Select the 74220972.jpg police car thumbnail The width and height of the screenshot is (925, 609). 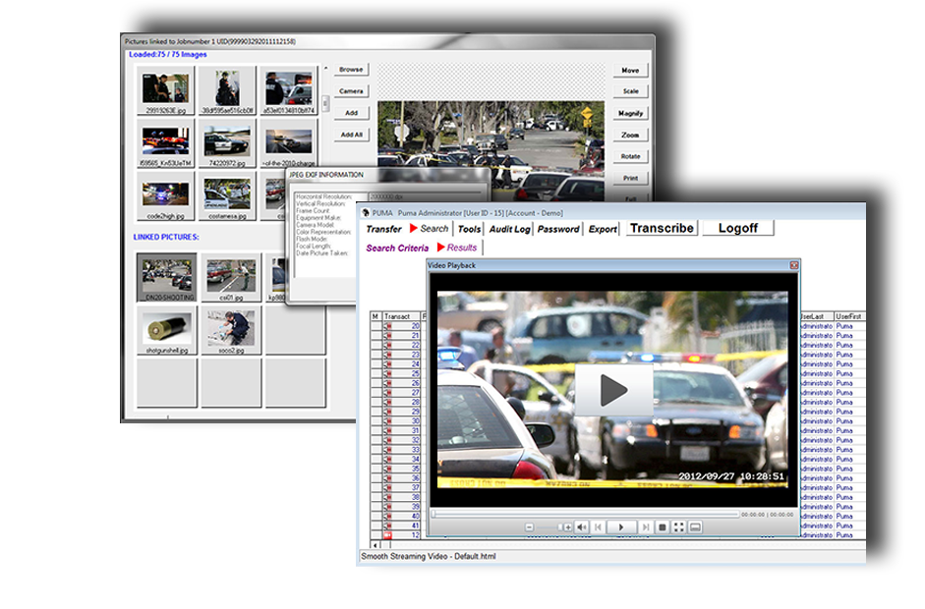(x=227, y=143)
